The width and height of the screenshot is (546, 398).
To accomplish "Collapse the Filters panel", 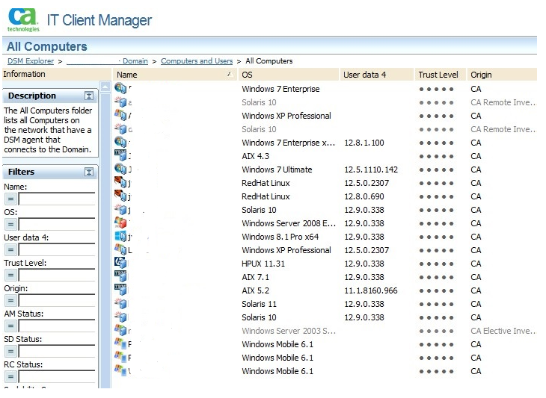I will (89, 172).
